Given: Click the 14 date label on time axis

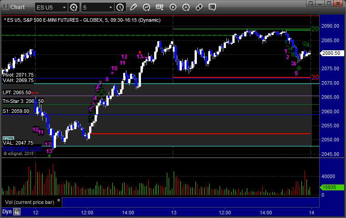Looking at the screenshot, I should click(311, 213).
